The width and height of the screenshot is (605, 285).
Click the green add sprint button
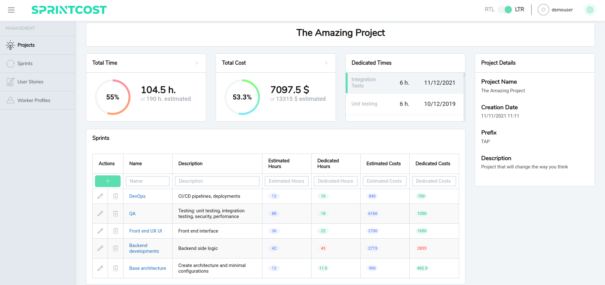tap(108, 181)
